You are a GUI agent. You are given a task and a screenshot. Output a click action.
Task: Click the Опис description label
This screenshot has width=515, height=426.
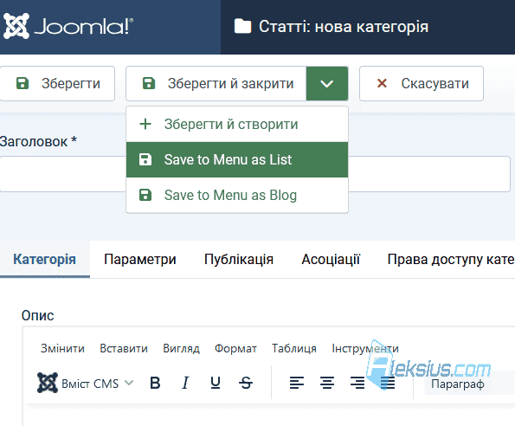click(x=37, y=315)
